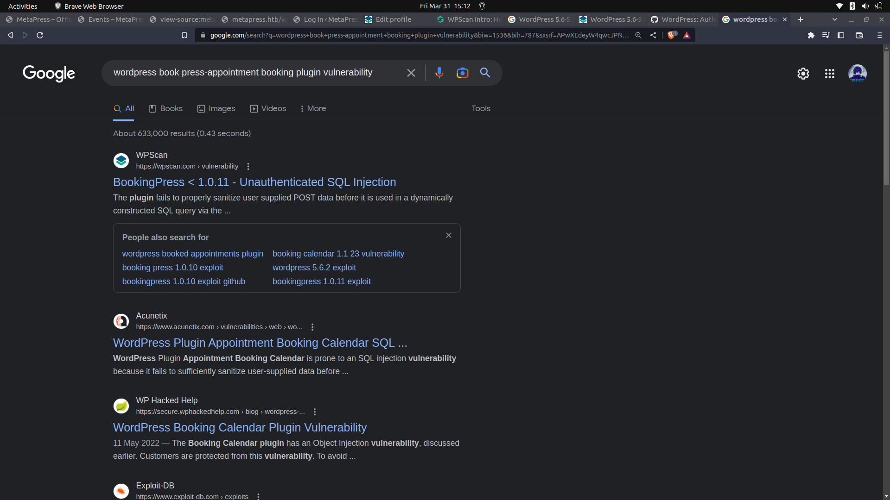Open the three-dot options for the WPScan result
This screenshot has height=500, width=890.
(248, 166)
